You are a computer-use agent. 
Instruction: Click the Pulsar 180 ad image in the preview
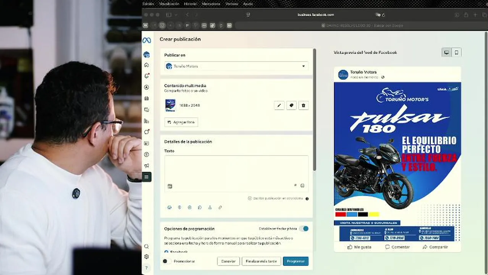click(398, 162)
